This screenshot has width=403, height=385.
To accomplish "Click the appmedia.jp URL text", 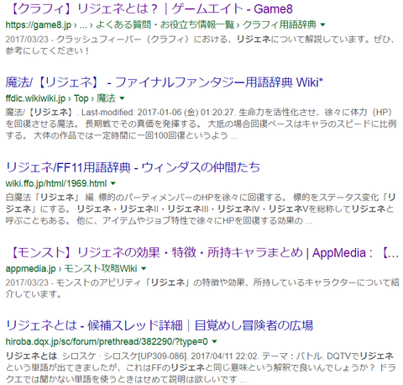I will tap(31, 269).
